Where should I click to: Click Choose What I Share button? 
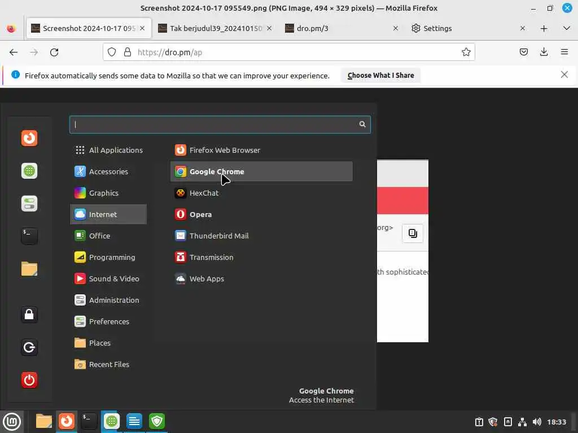[x=381, y=76]
